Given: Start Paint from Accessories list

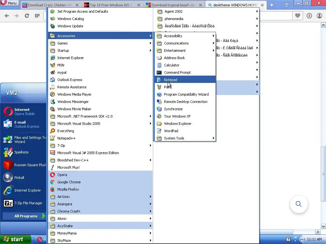Looking at the screenshot, I should pos(185,87).
